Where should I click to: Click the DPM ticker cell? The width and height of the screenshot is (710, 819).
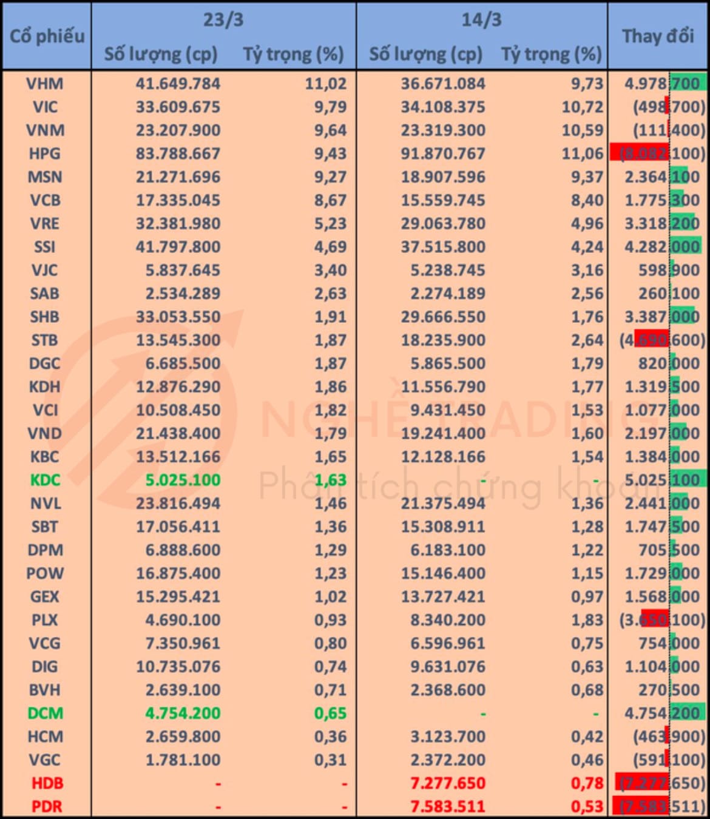click(45, 550)
